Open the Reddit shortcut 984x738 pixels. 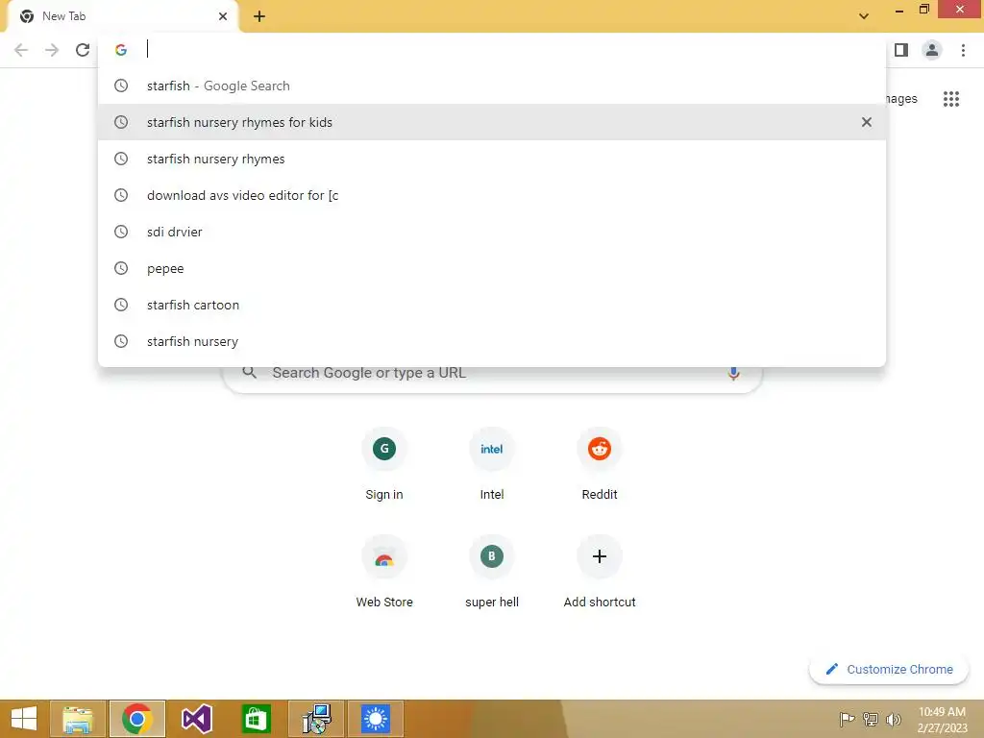[600, 465]
